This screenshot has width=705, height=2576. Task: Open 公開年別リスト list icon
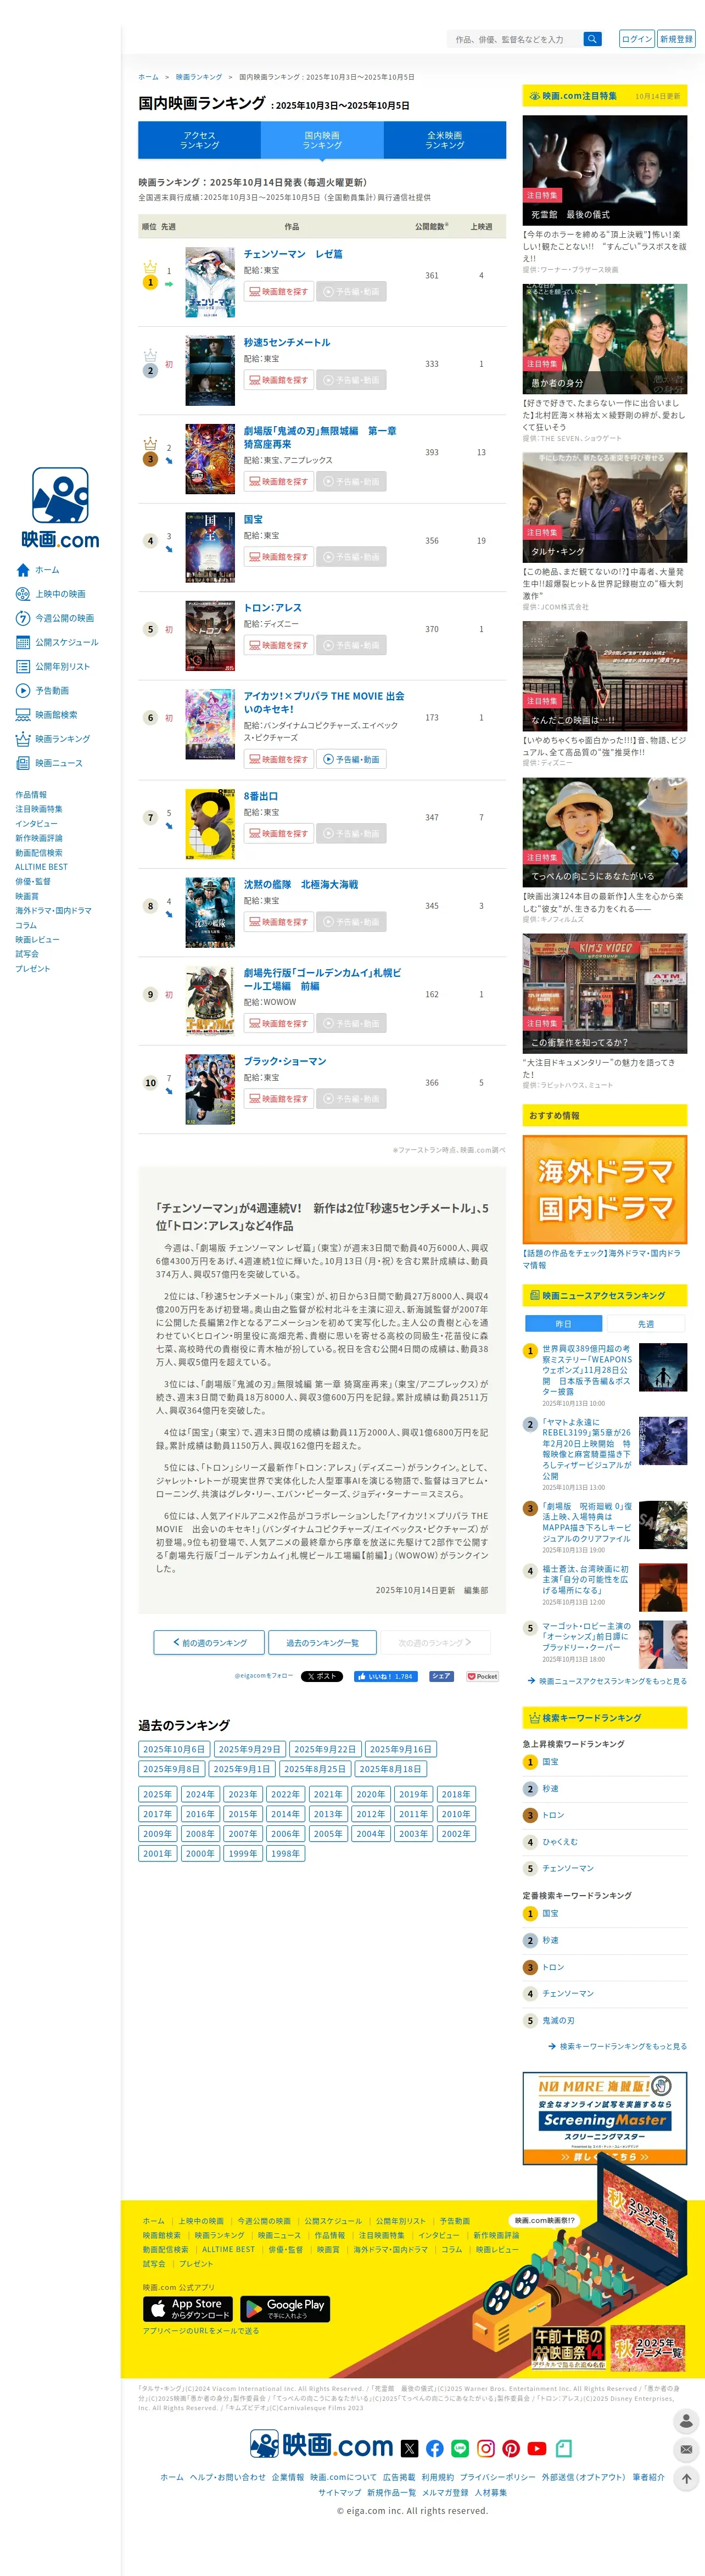[23, 666]
